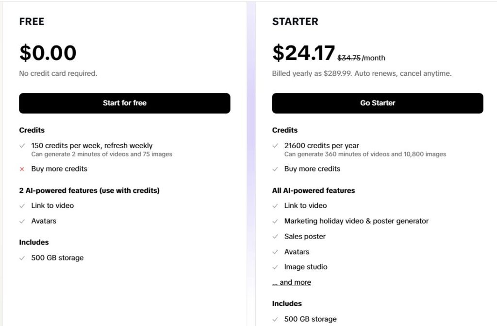Viewport: 497px width, 326px height.
Task: Click the struck-through $34.75 price
Action: (349, 58)
